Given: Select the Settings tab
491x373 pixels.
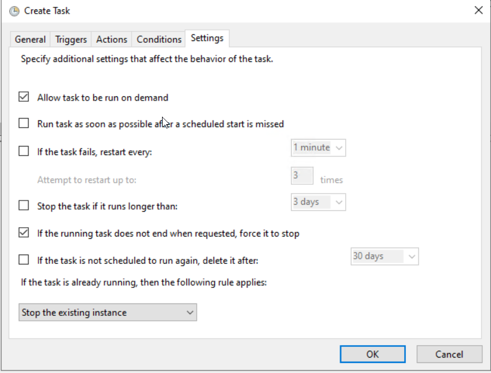Looking at the screenshot, I should tap(207, 38).
